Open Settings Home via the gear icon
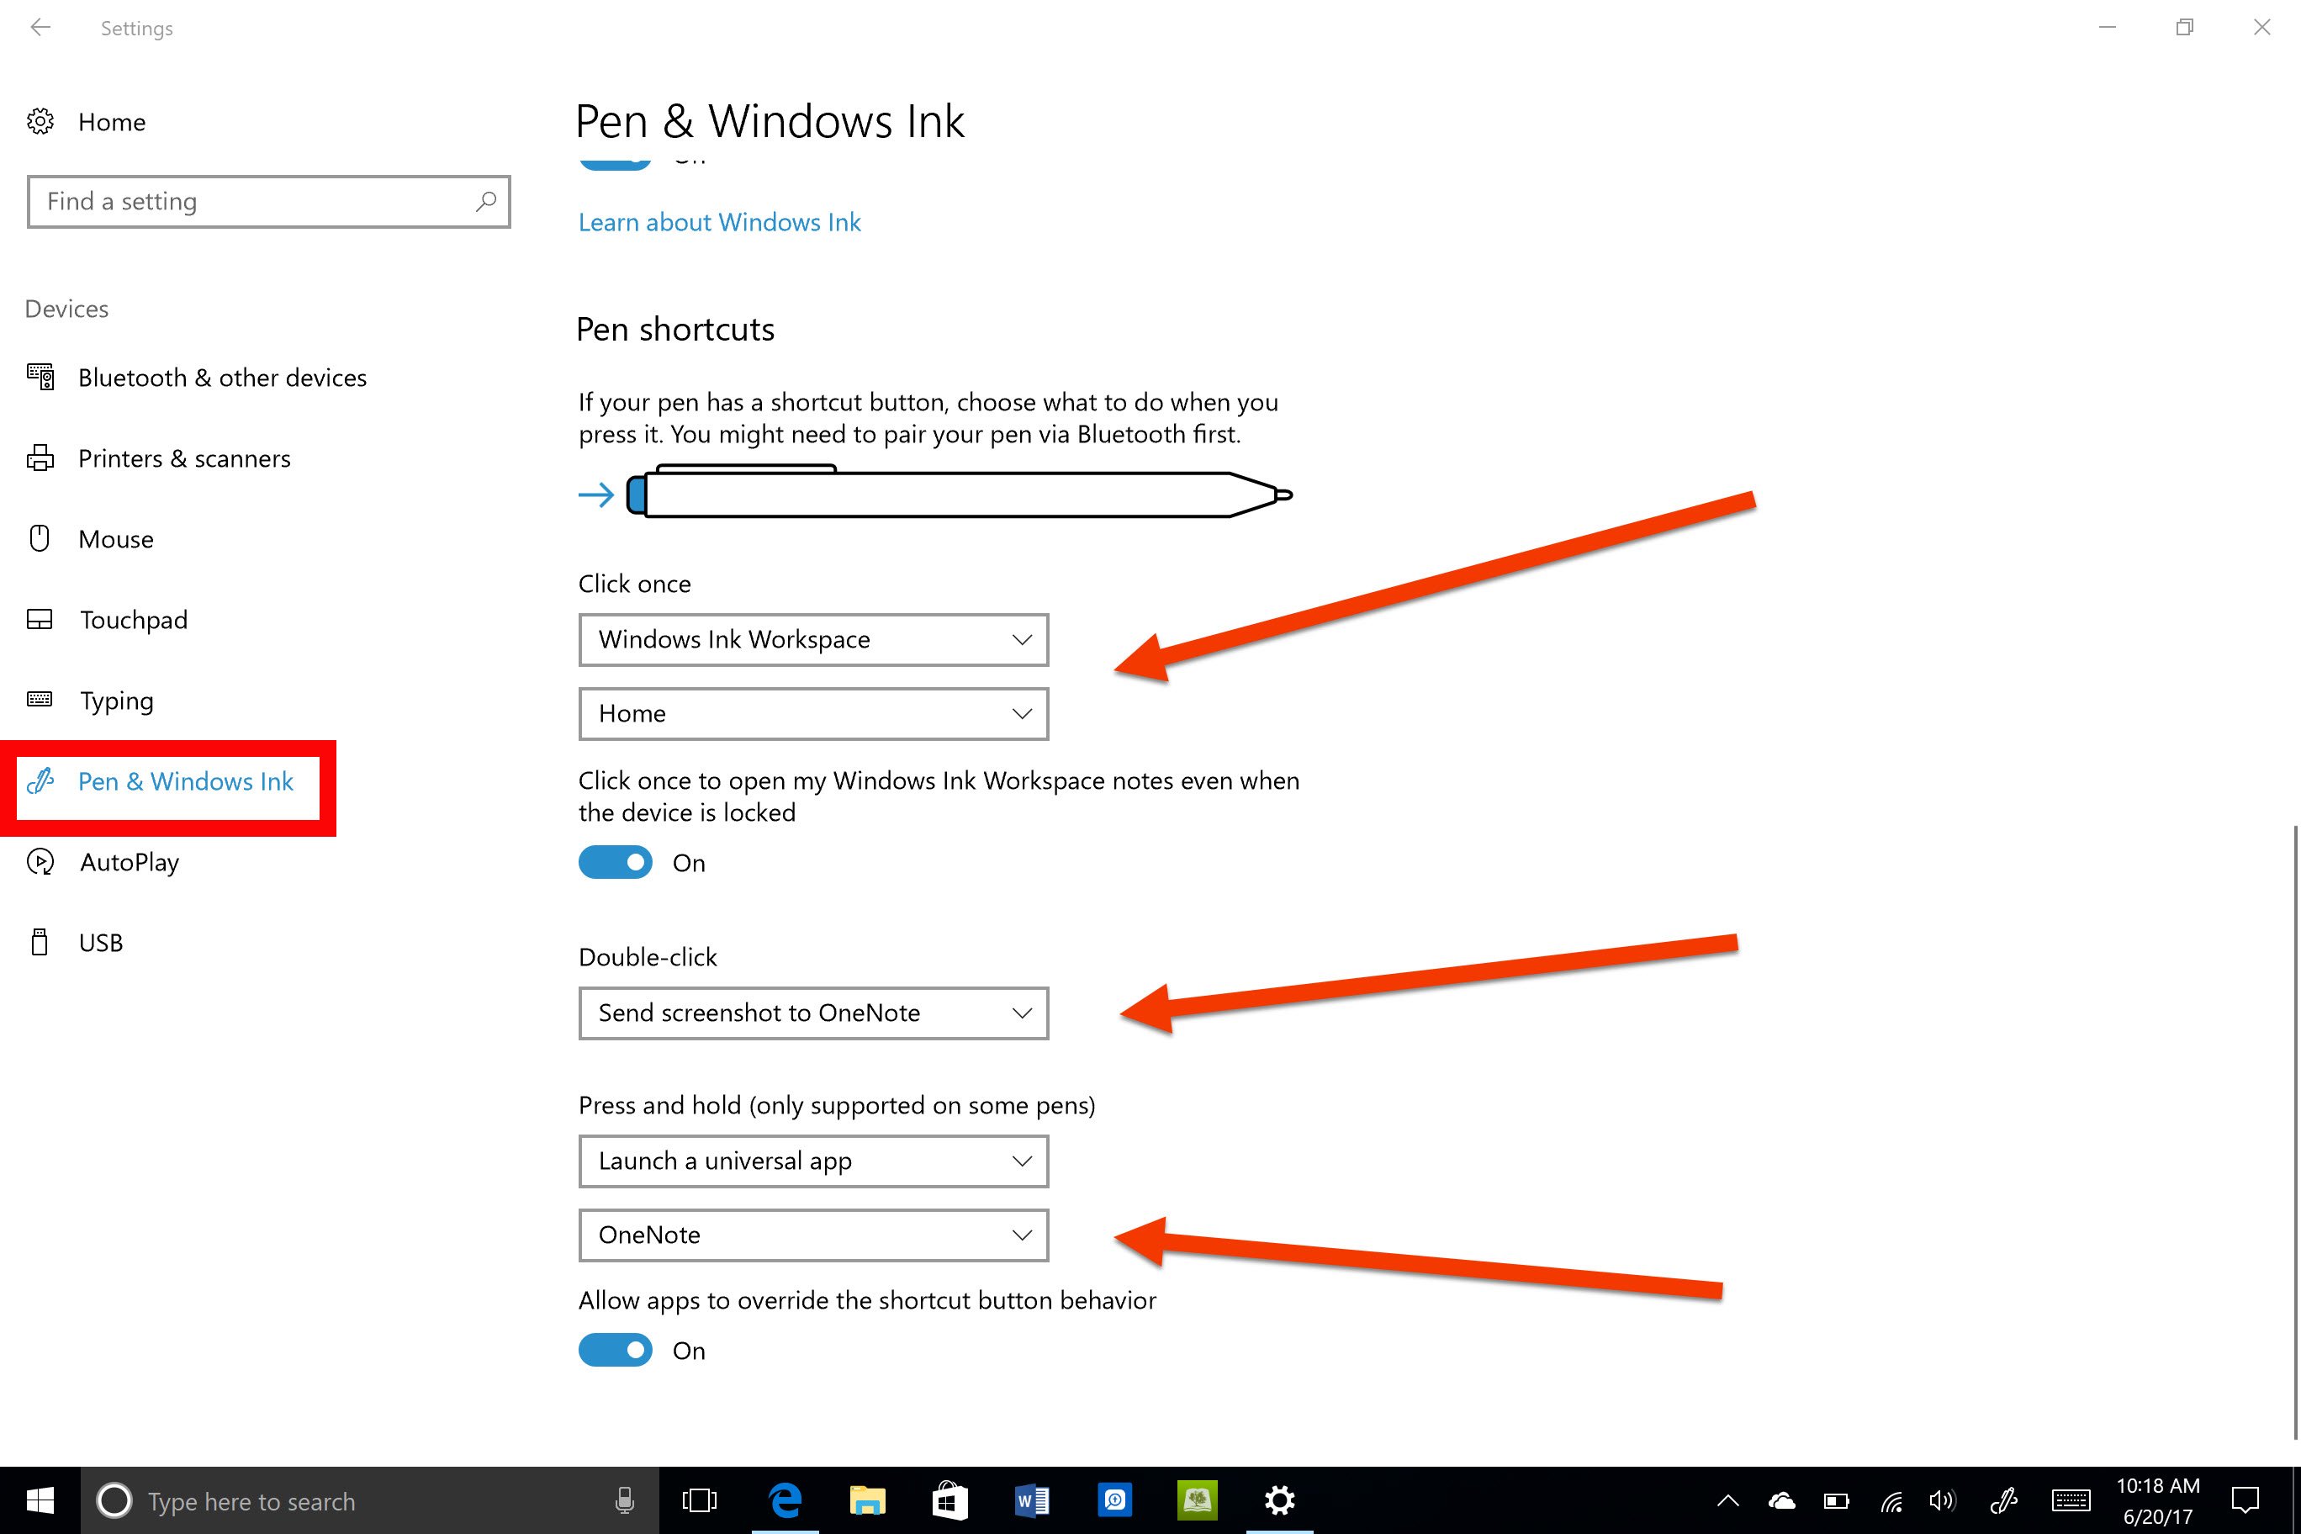Screen dimensions: 2301x1534 pyautogui.click(x=40, y=121)
